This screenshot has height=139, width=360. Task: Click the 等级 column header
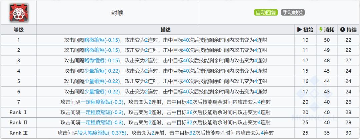18,30
